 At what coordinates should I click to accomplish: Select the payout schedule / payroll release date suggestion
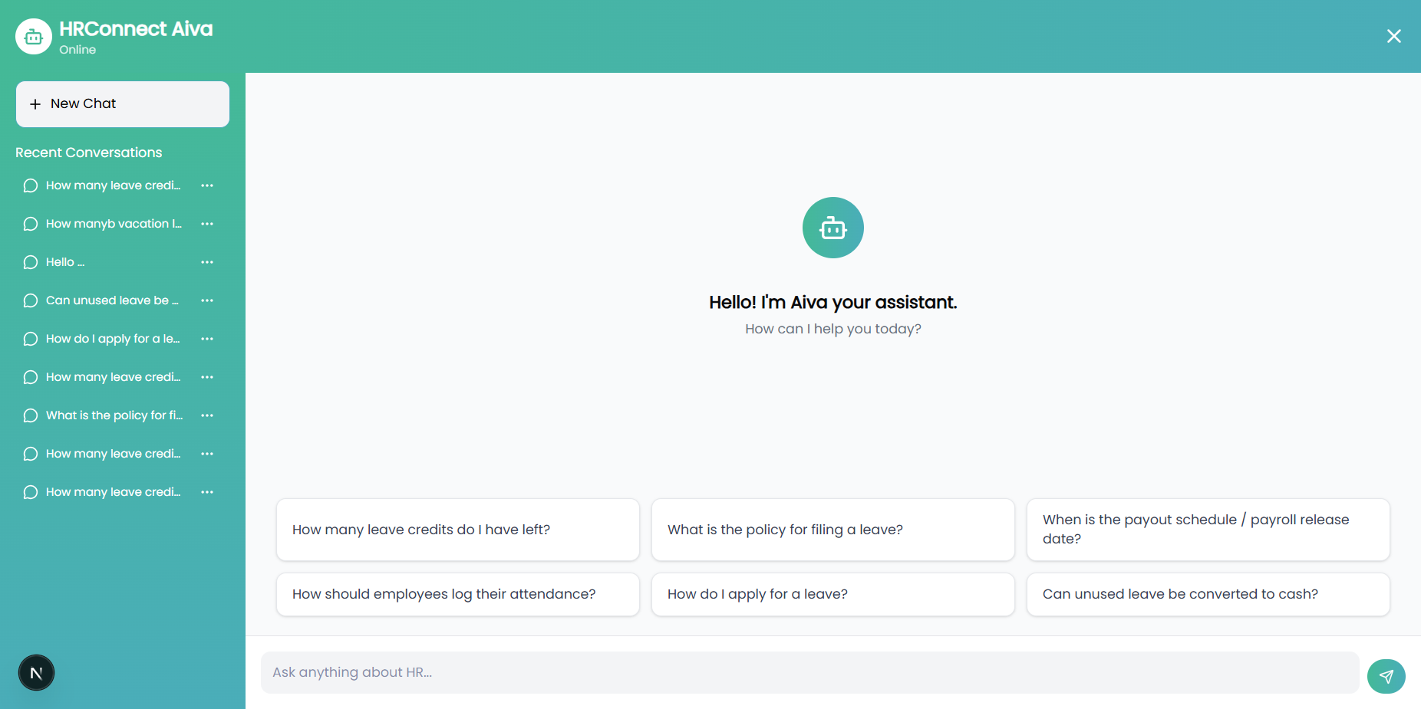tap(1208, 530)
